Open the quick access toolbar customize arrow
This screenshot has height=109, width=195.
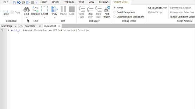click(36, 3)
